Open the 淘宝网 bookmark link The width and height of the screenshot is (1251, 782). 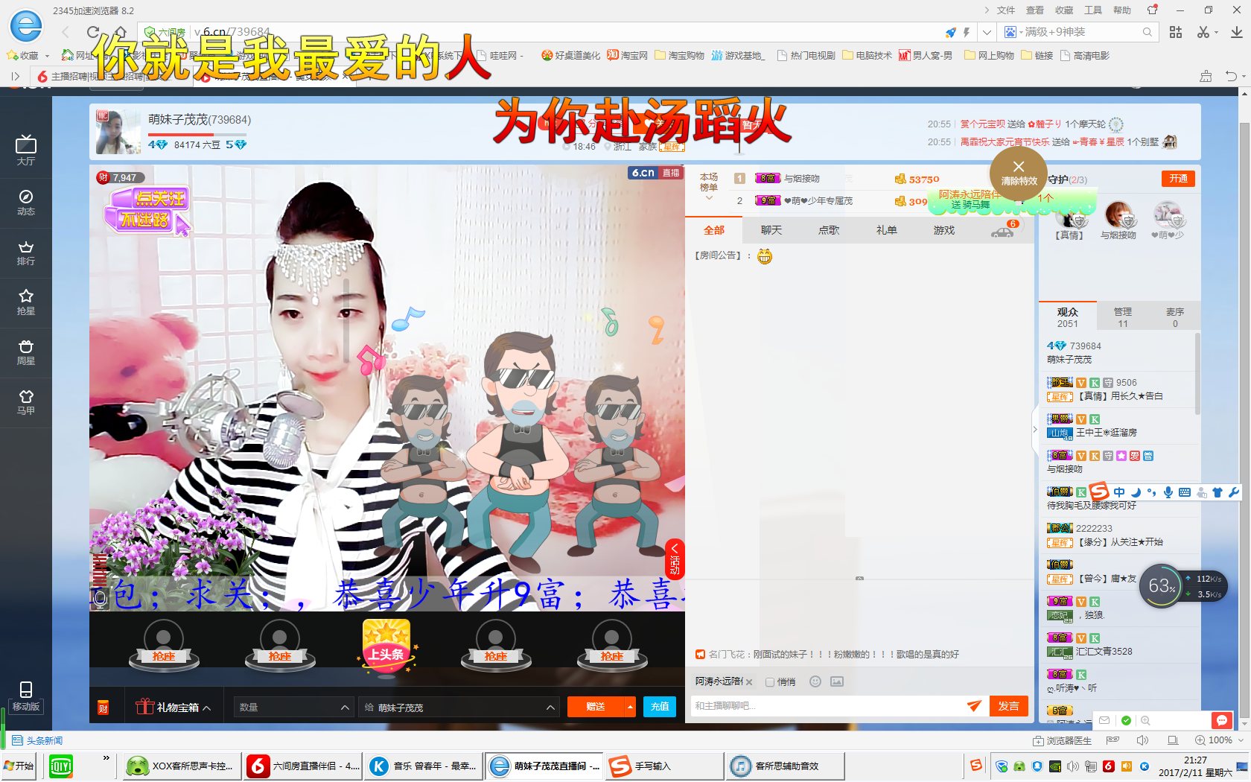pyautogui.click(x=627, y=55)
